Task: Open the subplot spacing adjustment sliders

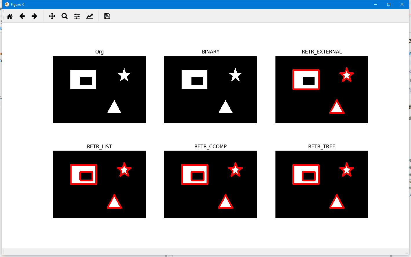Action: [x=77, y=16]
